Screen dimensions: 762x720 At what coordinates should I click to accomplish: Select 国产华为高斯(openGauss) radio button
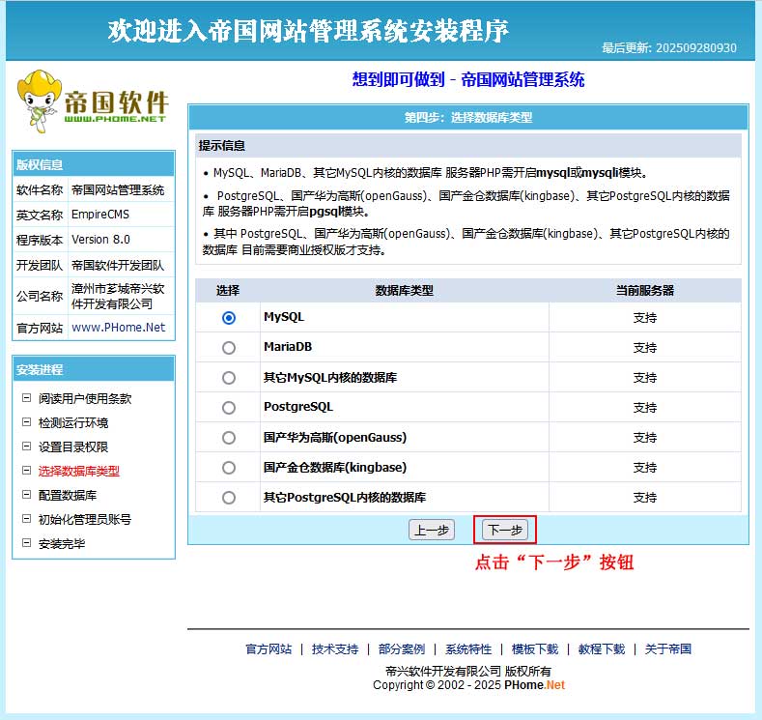tap(229, 438)
